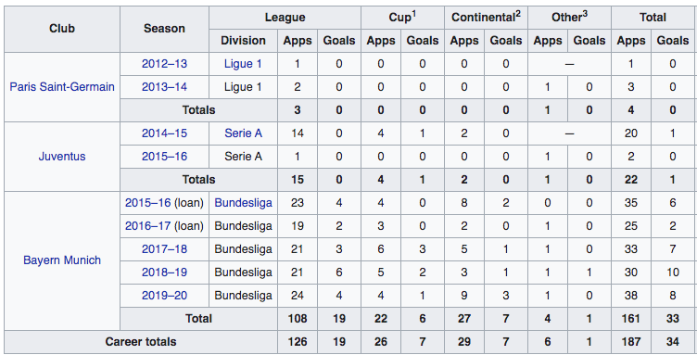Open the 2012–13 season link
Screen dimensions: 697x355
pos(164,64)
